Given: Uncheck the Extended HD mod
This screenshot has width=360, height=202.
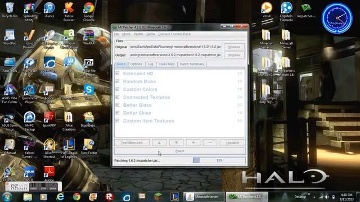Looking at the screenshot, I should click(x=118, y=74).
